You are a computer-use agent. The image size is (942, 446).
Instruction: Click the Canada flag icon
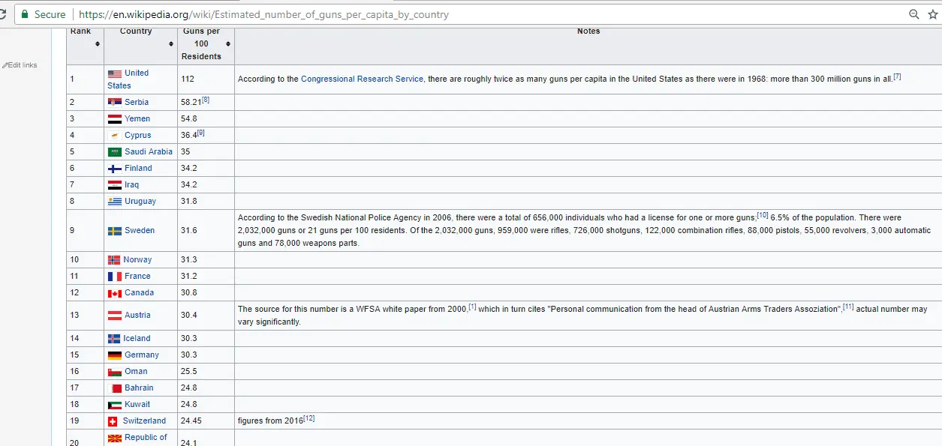coord(114,293)
